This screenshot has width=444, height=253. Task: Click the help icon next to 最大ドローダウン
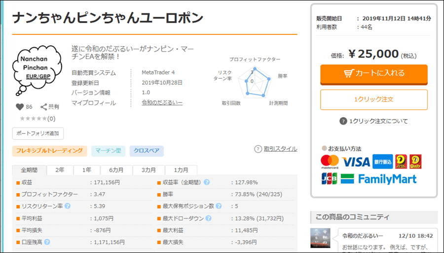pyautogui.click(x=207, y=218)
